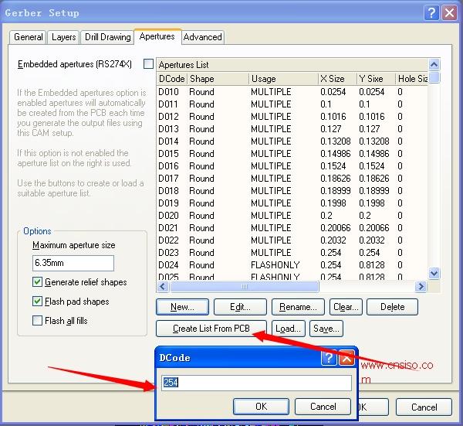Select aperture row D013
Viewport: 463px width, 426px height.
[292, 129]
